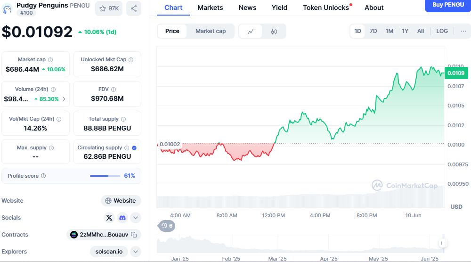The image size is (471, 262).
Task: Click the 88.88B PENGU total supply value
Action: pos(107,128)
